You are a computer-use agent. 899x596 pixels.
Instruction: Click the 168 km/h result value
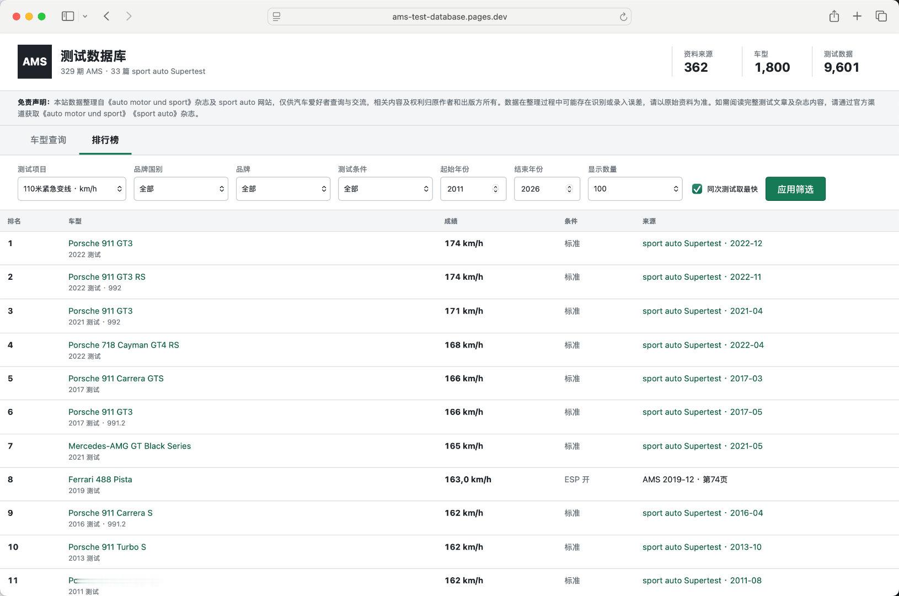click(464, 345)
